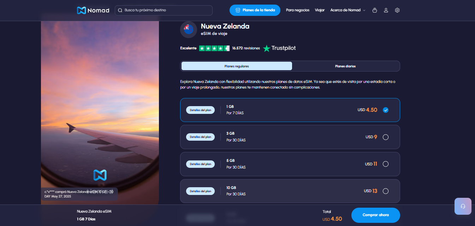Open the support headset chat widget
This screenshot has width=475, height=226.
click(463, 206)
